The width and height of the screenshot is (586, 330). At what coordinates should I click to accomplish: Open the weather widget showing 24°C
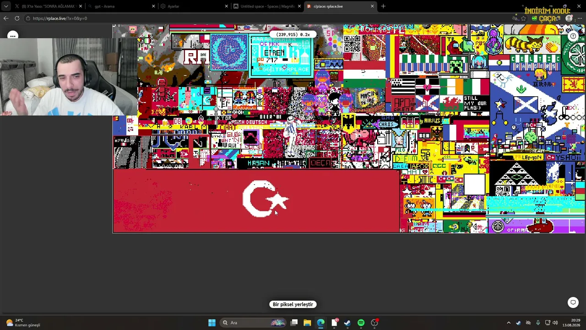(x=22, y=323)
